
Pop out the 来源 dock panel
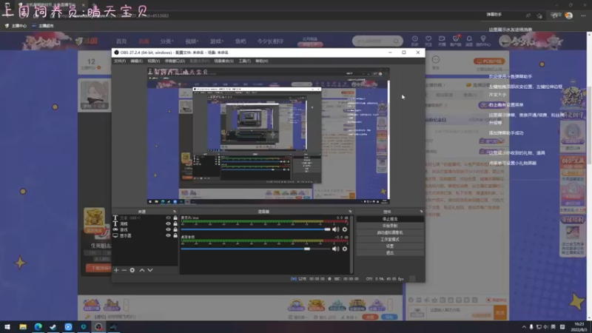click(x=175, y=212)
